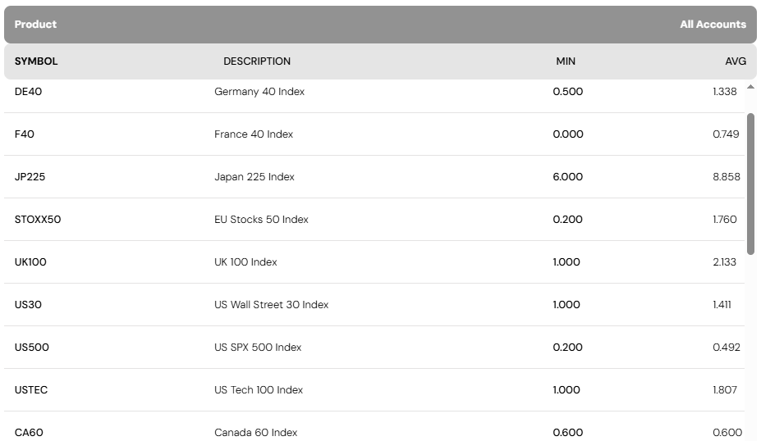Click the DESCRIPTION column header
The width and height of the screenshot is (761, 441).
click(257, 61)
